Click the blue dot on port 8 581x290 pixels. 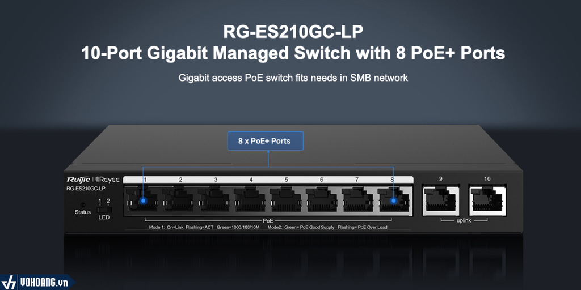tap(394, 201)
